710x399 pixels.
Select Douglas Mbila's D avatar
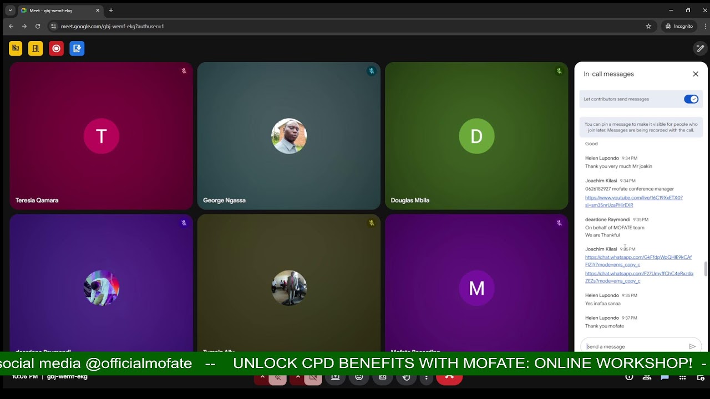(476, 136)
